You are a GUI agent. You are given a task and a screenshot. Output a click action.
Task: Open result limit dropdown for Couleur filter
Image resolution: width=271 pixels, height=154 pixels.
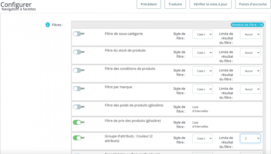pos(250,139)
